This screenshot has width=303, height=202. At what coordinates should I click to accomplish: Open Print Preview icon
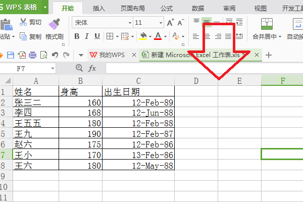coord(43,55)
